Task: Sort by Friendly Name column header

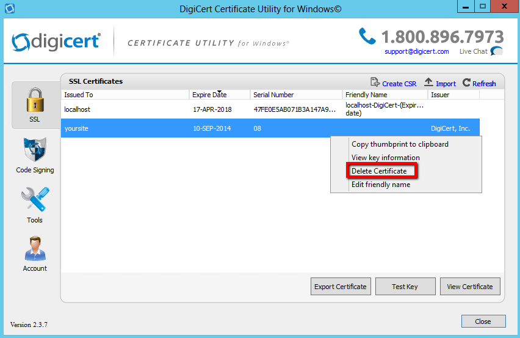Action: (385, 95)
